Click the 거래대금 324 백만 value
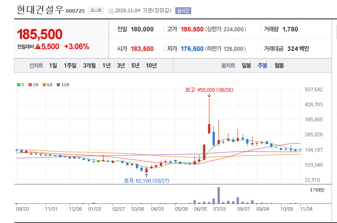The width and height of the screenshot is (337, 223). coord(298,49)
